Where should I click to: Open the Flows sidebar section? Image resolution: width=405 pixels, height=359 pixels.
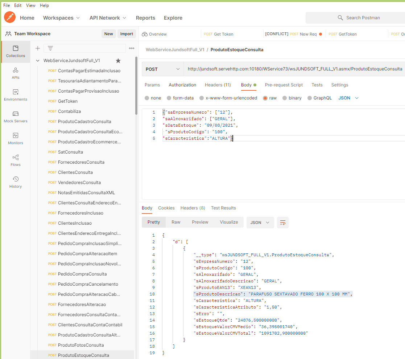coord(16,160)
